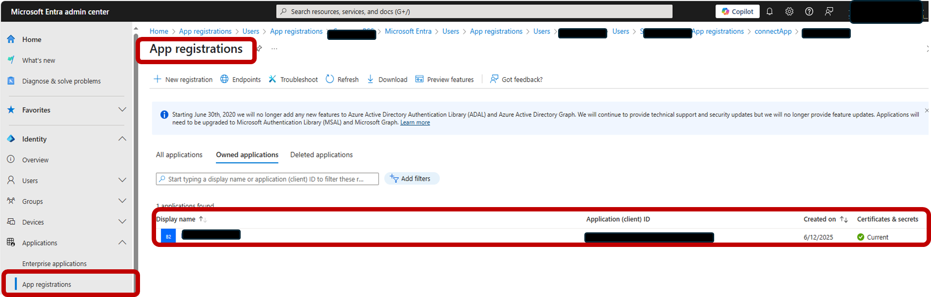
Task: Click Got feedback?
Action: click(x=516, y=79)
